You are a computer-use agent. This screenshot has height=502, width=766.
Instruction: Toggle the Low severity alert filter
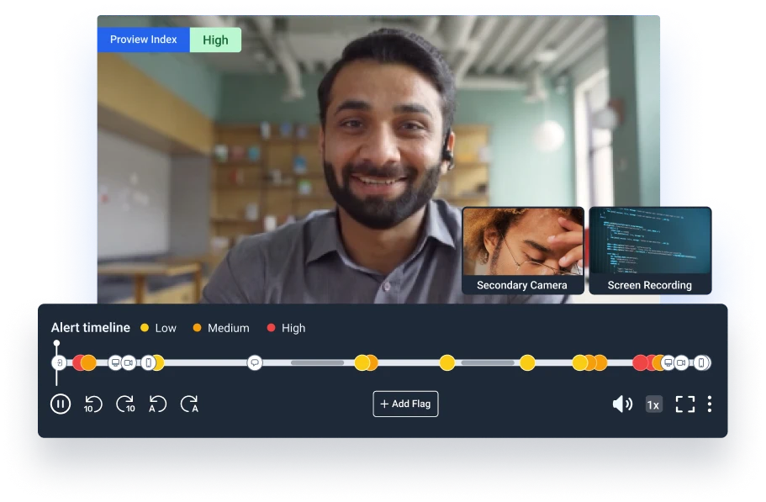(159, 329)
